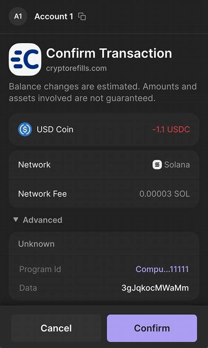Collapse the Advanced section triangle
The height and width of the screenshot is (348, 208).
coord(15,220)
